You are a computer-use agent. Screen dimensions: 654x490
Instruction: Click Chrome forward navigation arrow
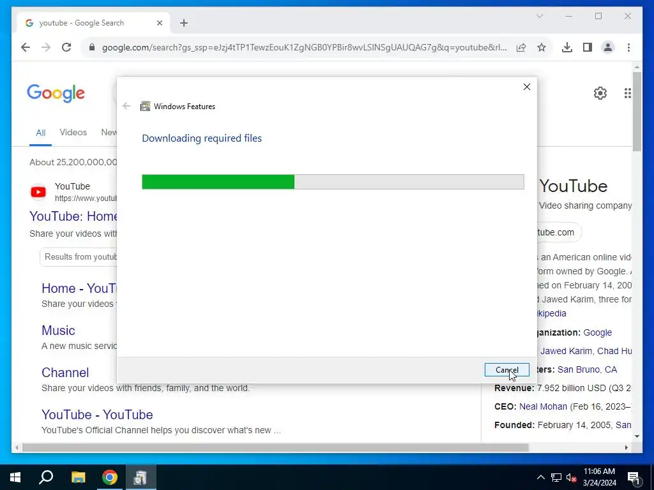(x=46, y=47)
